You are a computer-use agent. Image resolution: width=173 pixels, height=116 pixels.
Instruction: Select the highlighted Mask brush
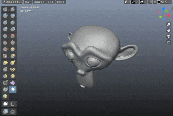pos(13,90)
